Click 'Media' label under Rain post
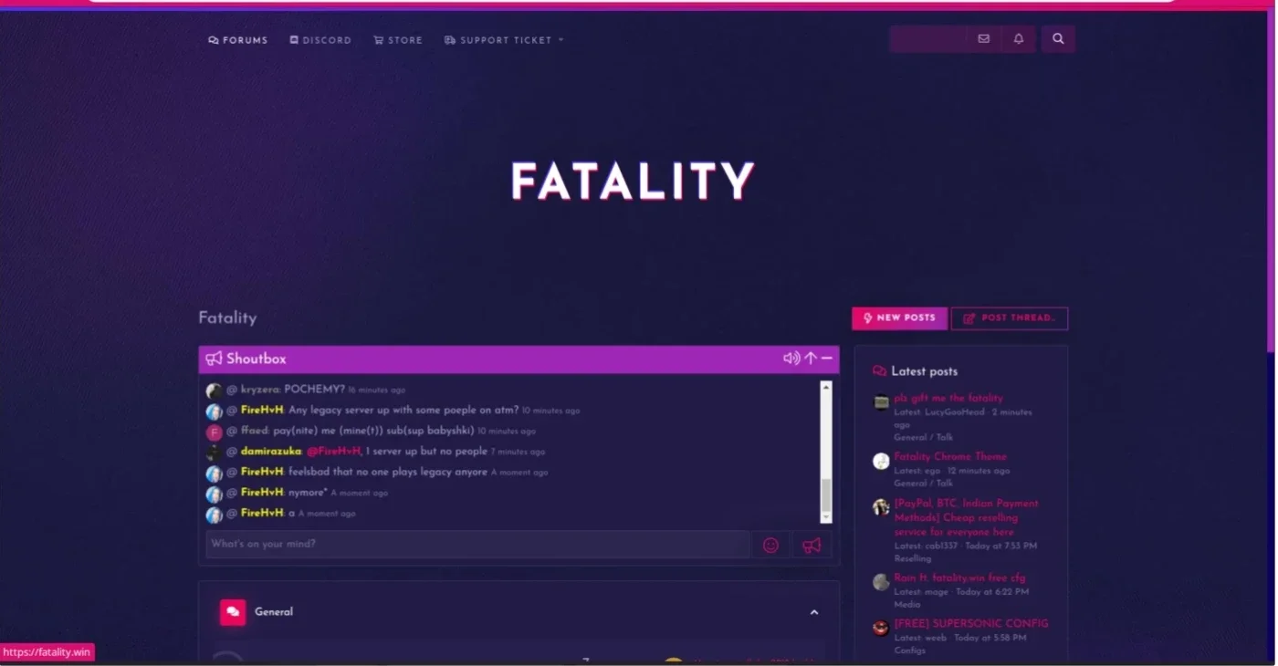Viewport: 1278px width, 666px height. coord(907,604)
